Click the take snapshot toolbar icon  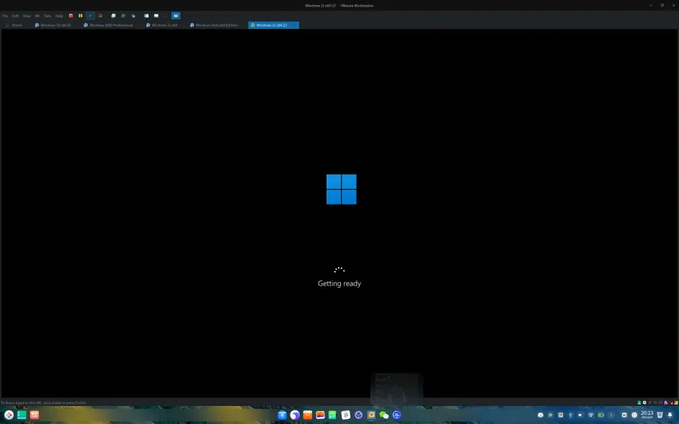[x=113, y=16]
